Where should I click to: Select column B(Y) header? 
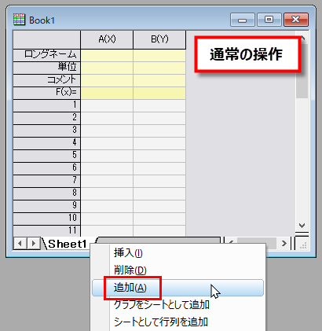point(159,39)
